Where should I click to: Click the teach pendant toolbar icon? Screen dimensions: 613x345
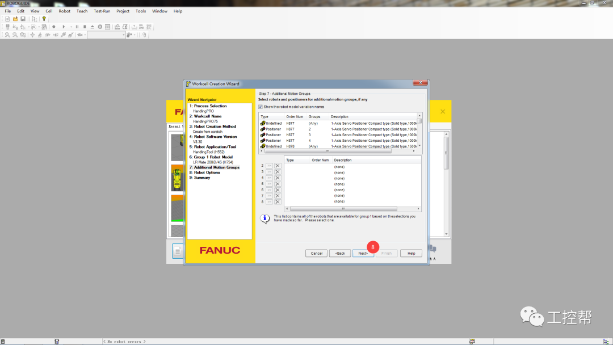coord(7,27)
